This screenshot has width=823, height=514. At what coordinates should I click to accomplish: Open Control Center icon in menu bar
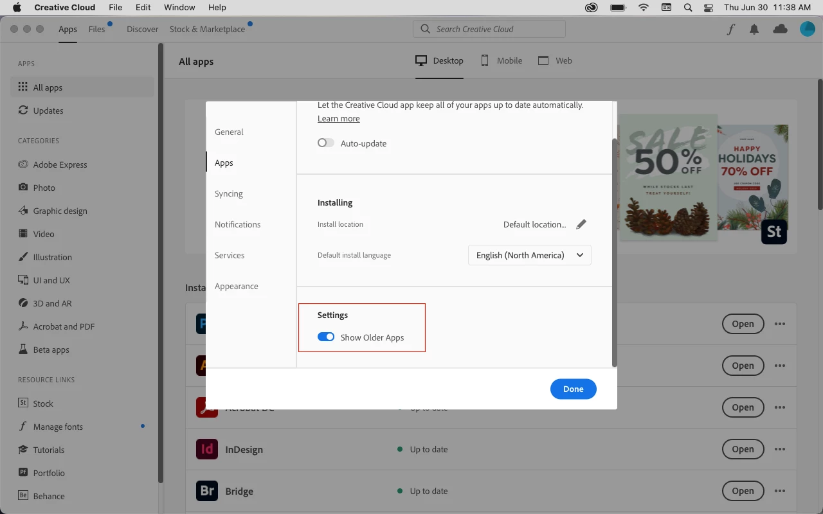point(709,8)
